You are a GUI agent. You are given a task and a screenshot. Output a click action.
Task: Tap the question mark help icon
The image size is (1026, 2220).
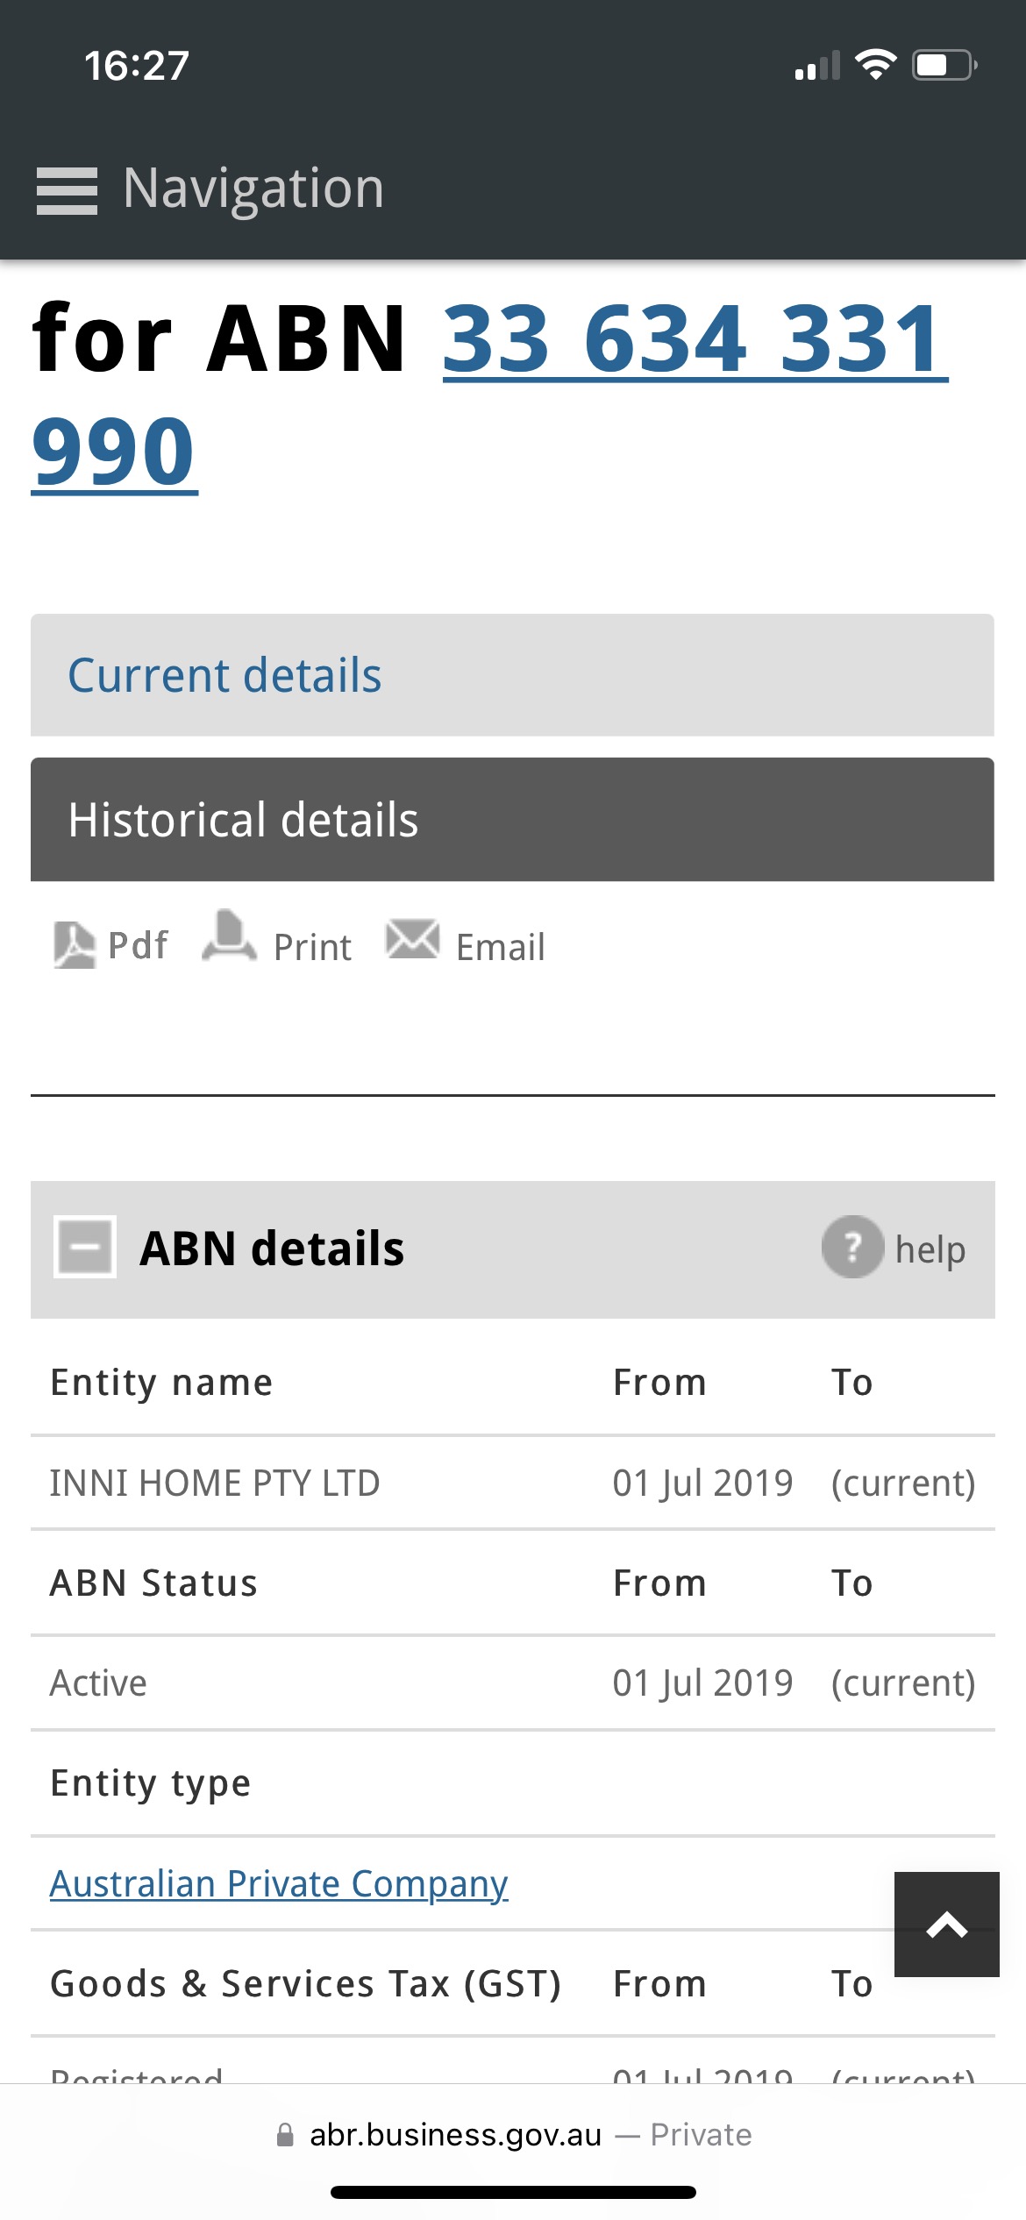tap(851, 1248)
